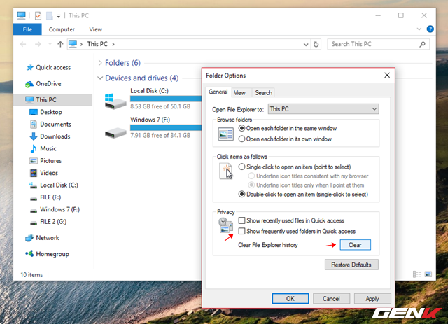Image resolution: width=448 pixels, height=324 pixels.
Task: Click the Quick access star icon
Action: pyautogui.click(x=29, y=68)
